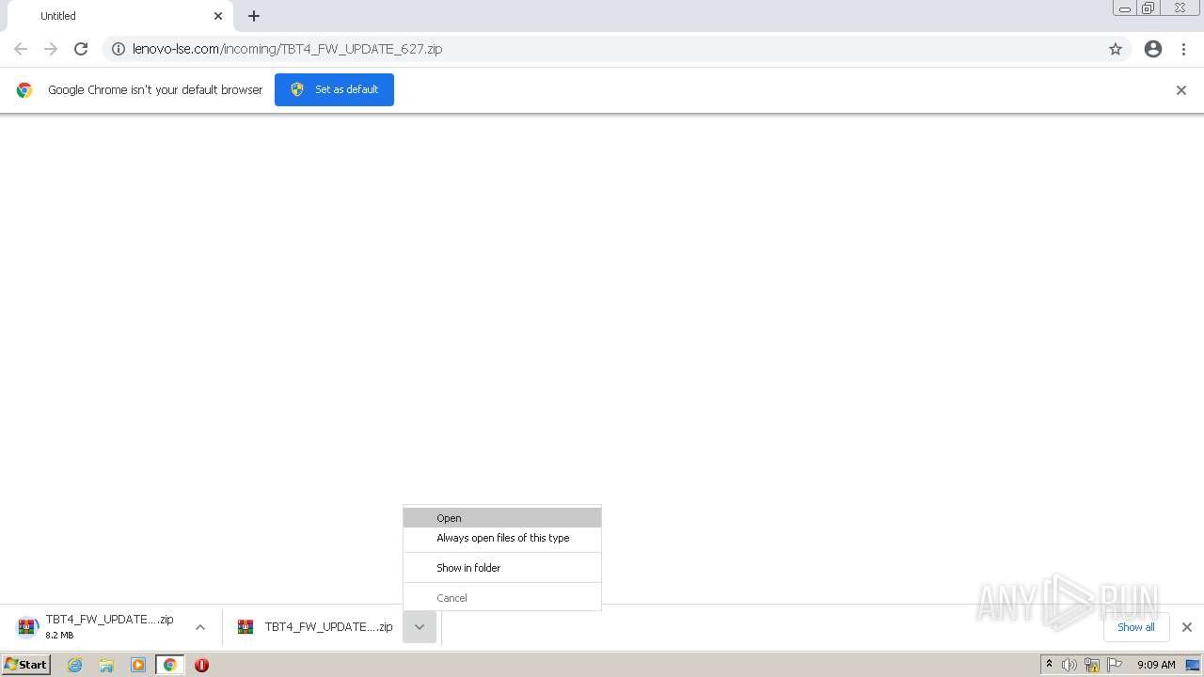
Task: Toggle the second download's dropdown arrow
Action: [x=420, y=627]
